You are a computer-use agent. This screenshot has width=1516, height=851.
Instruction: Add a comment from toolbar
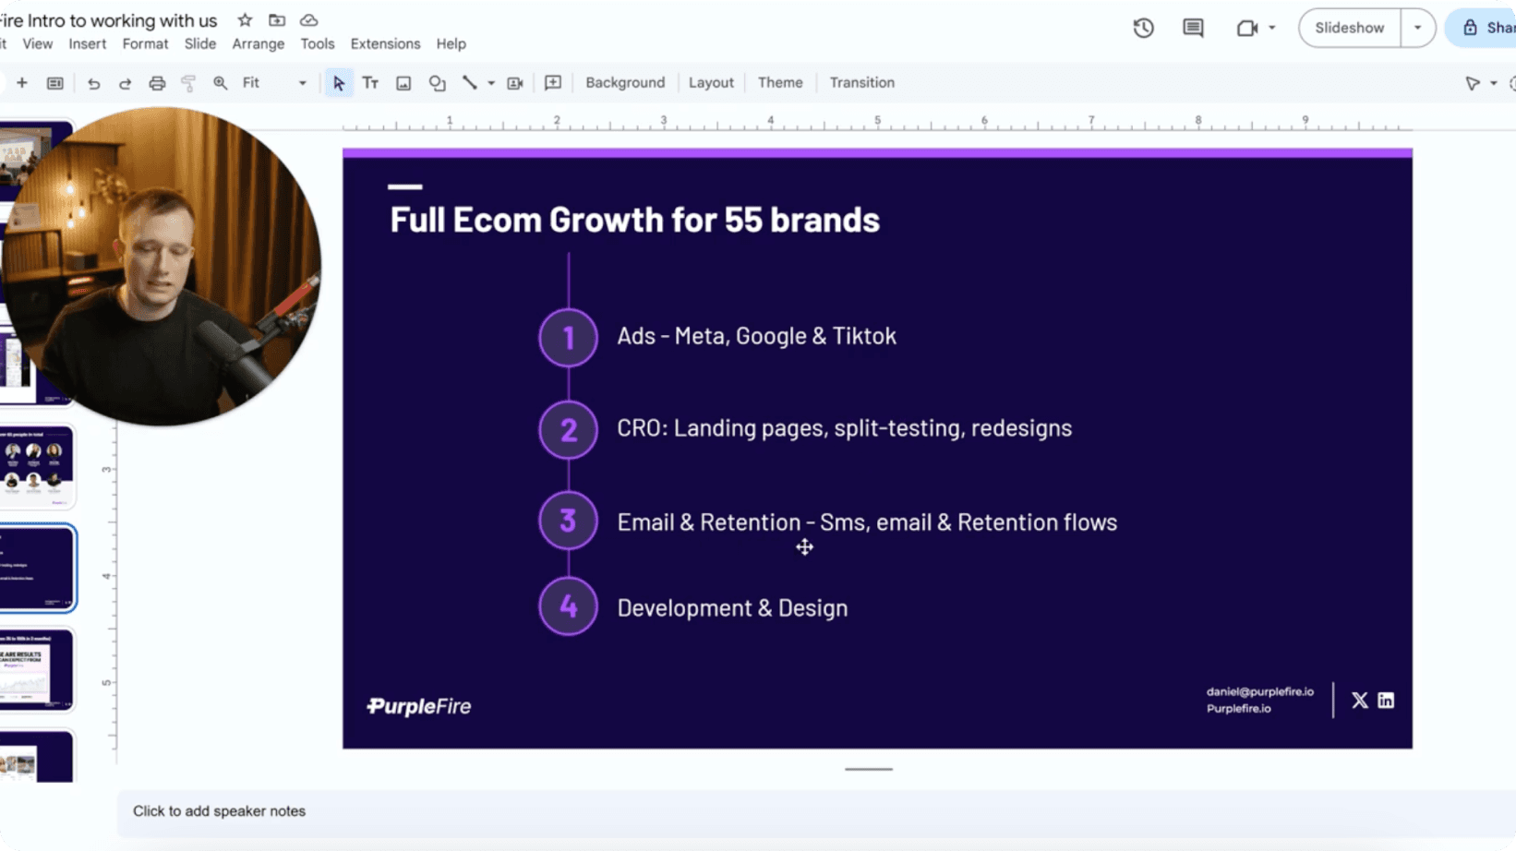[x=553, y=83]
